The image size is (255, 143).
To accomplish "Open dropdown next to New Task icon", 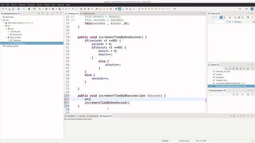I will [x=216, y=17].
